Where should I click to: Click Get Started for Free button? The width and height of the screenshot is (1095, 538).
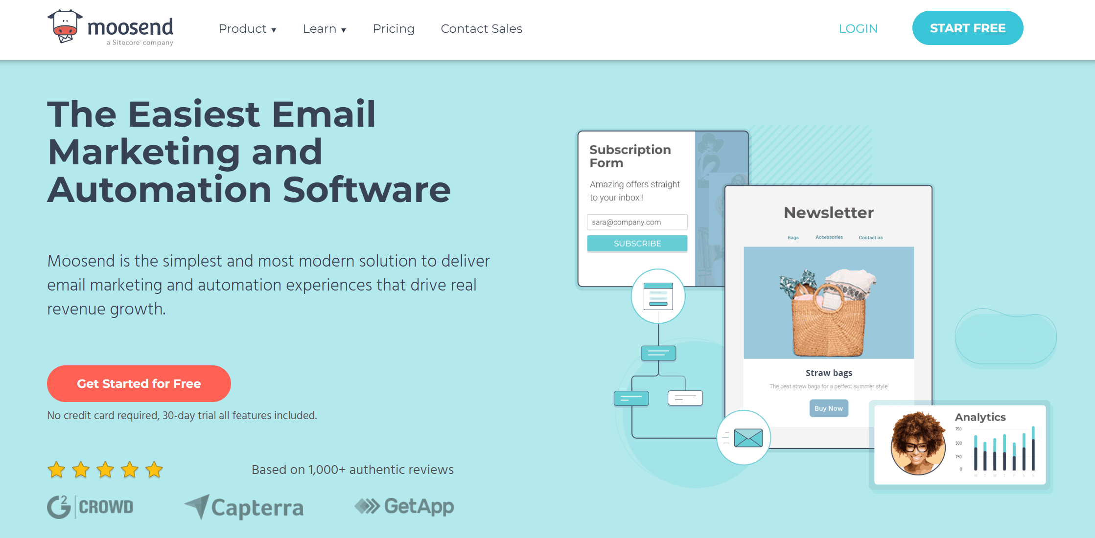[139, 384]
